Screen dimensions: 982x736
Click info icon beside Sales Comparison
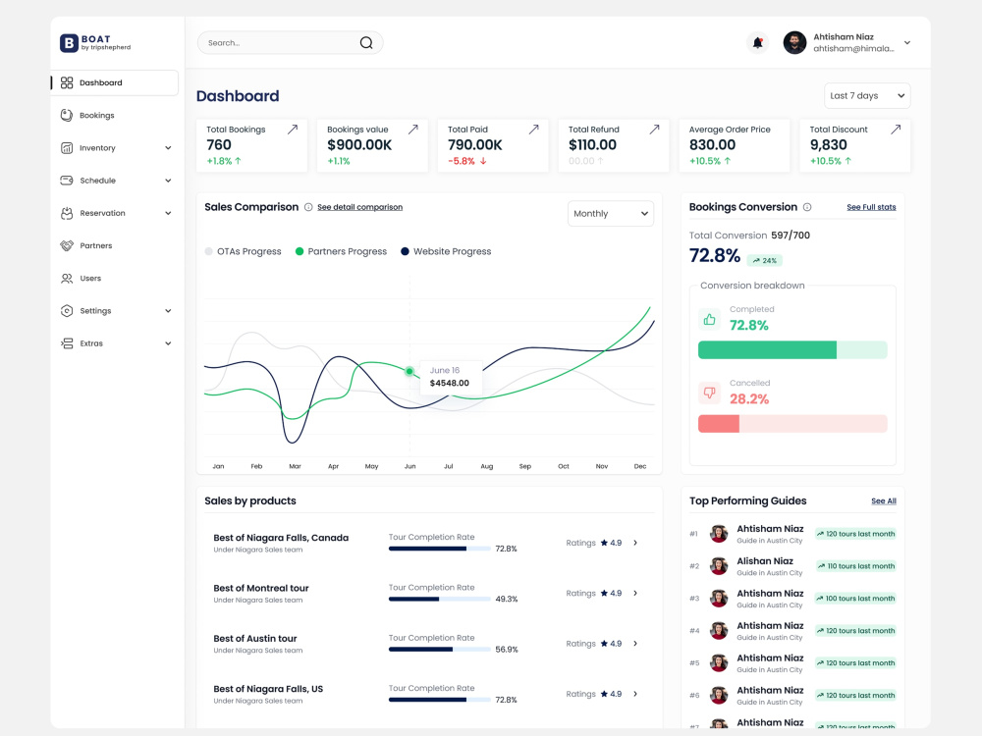tap(308, 207)
